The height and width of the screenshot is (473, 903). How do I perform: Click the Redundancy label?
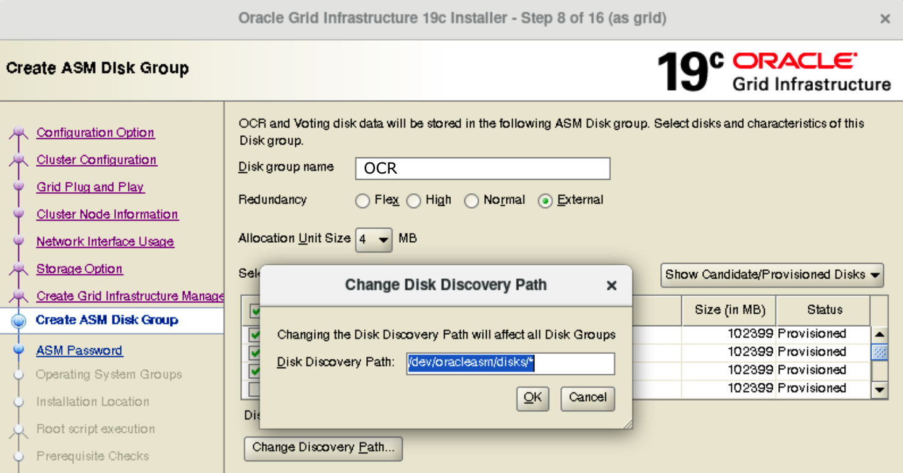[272, 200]
